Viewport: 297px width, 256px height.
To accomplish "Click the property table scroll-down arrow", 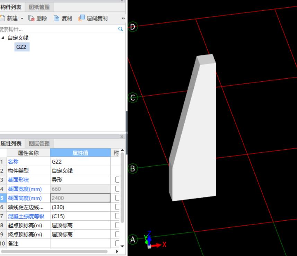I will (122, 246).
